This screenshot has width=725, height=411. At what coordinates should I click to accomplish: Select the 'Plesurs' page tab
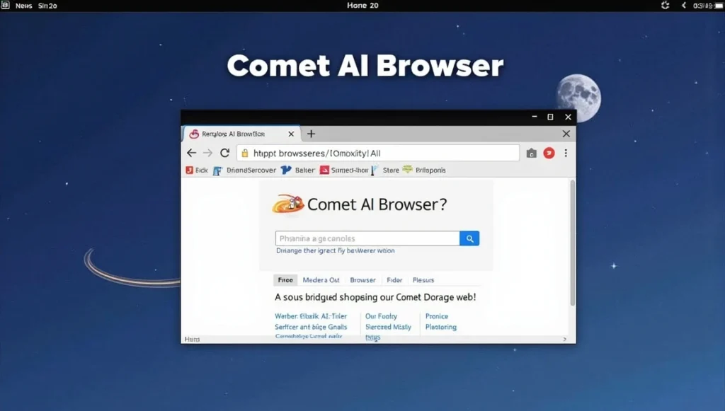[423, 280]
